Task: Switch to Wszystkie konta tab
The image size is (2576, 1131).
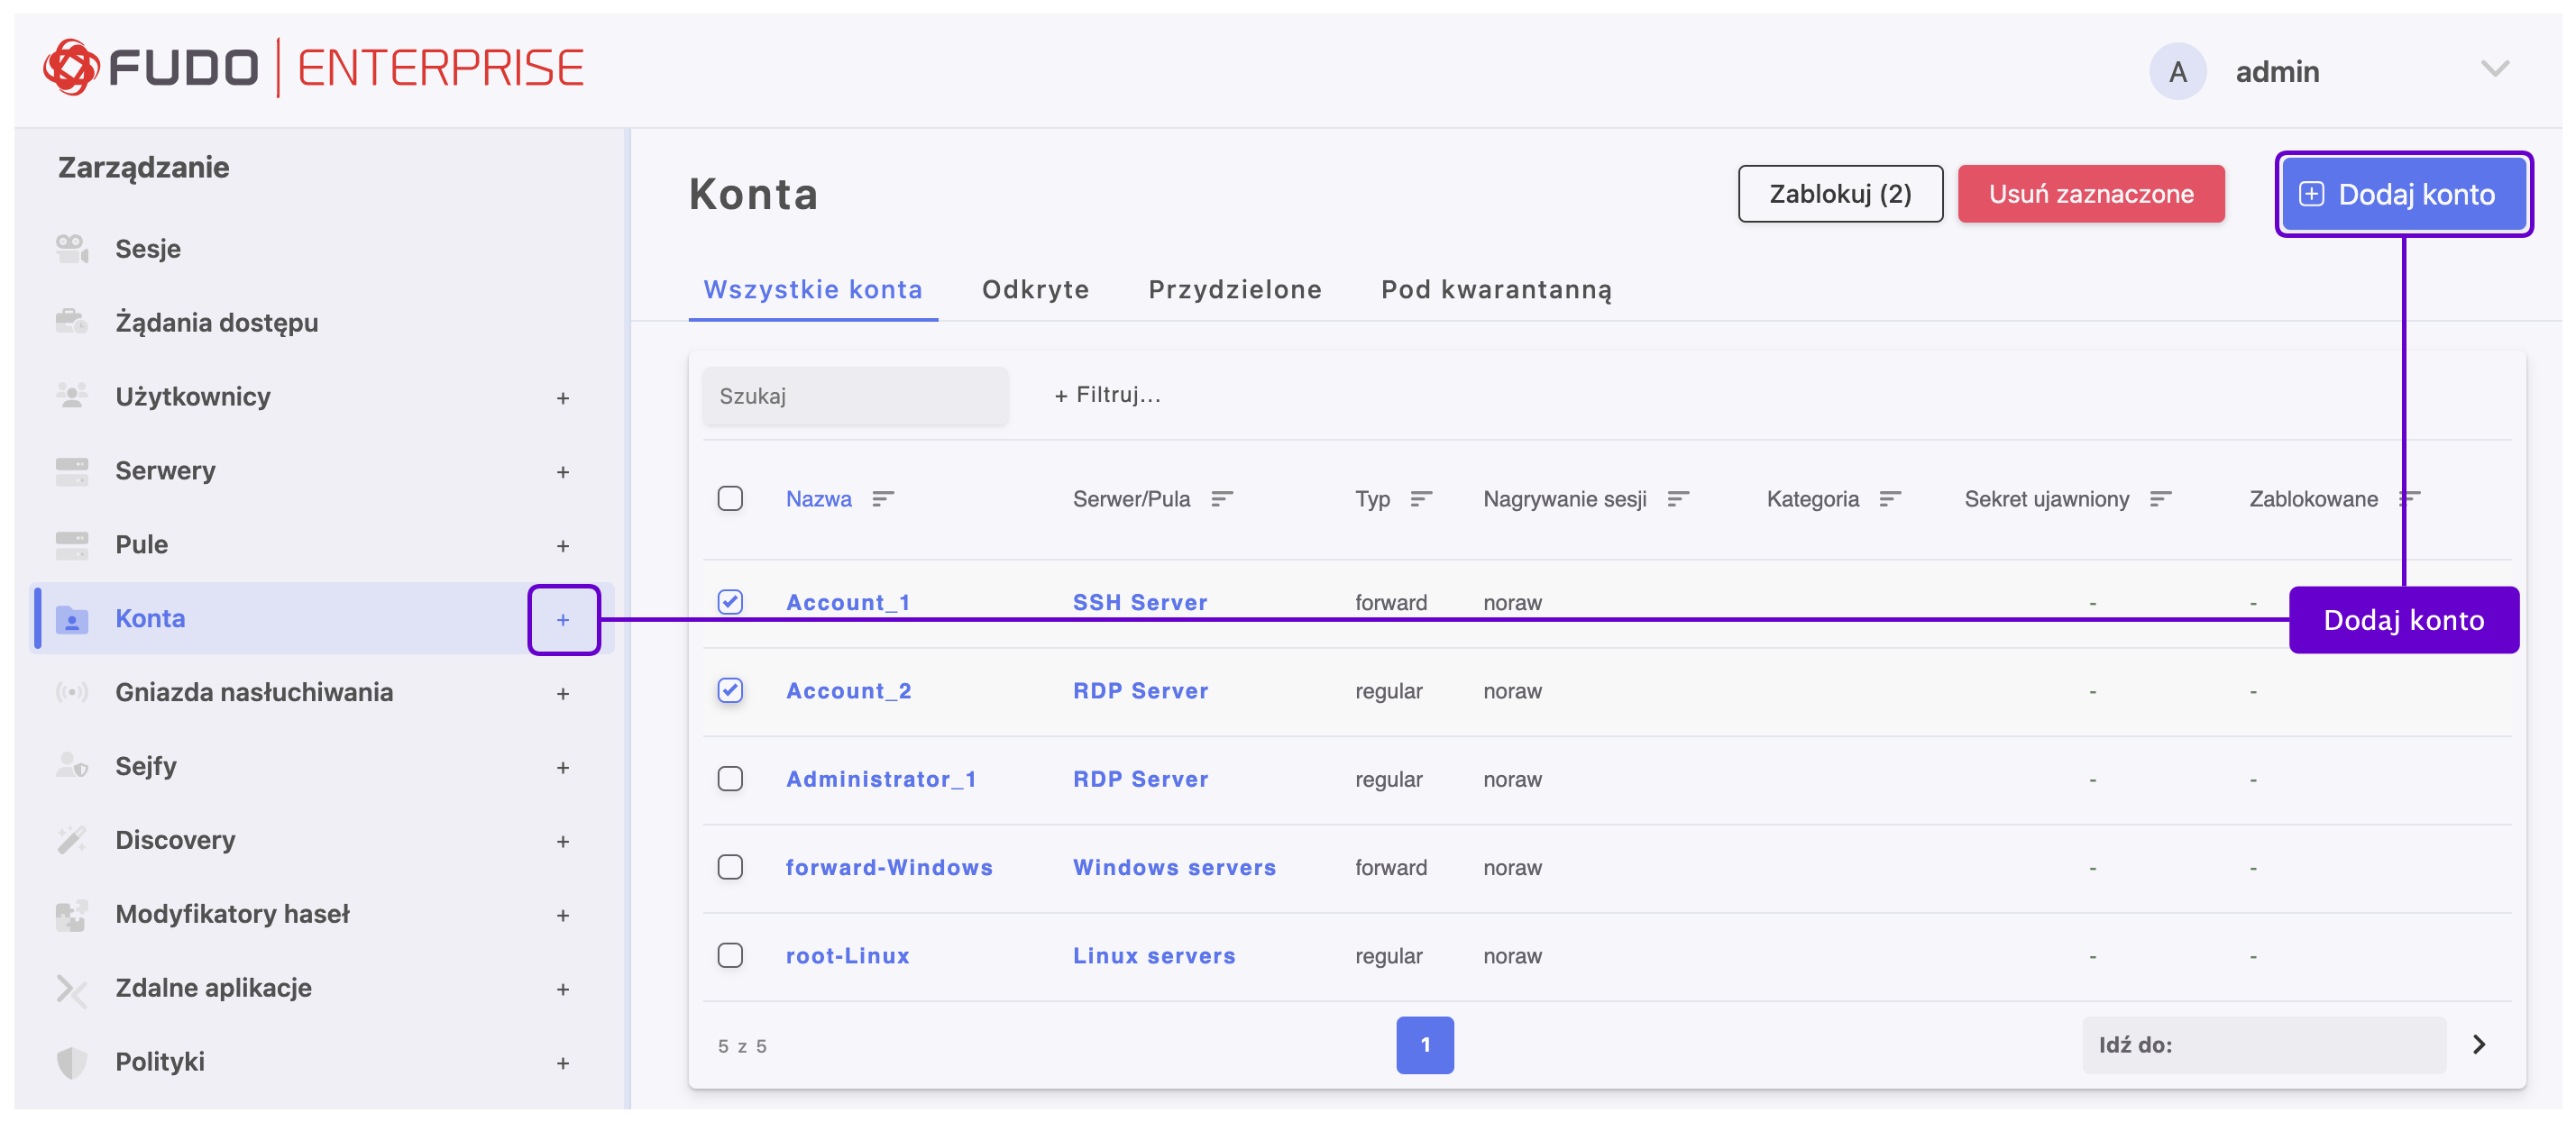Action: [x=813, y=290]
